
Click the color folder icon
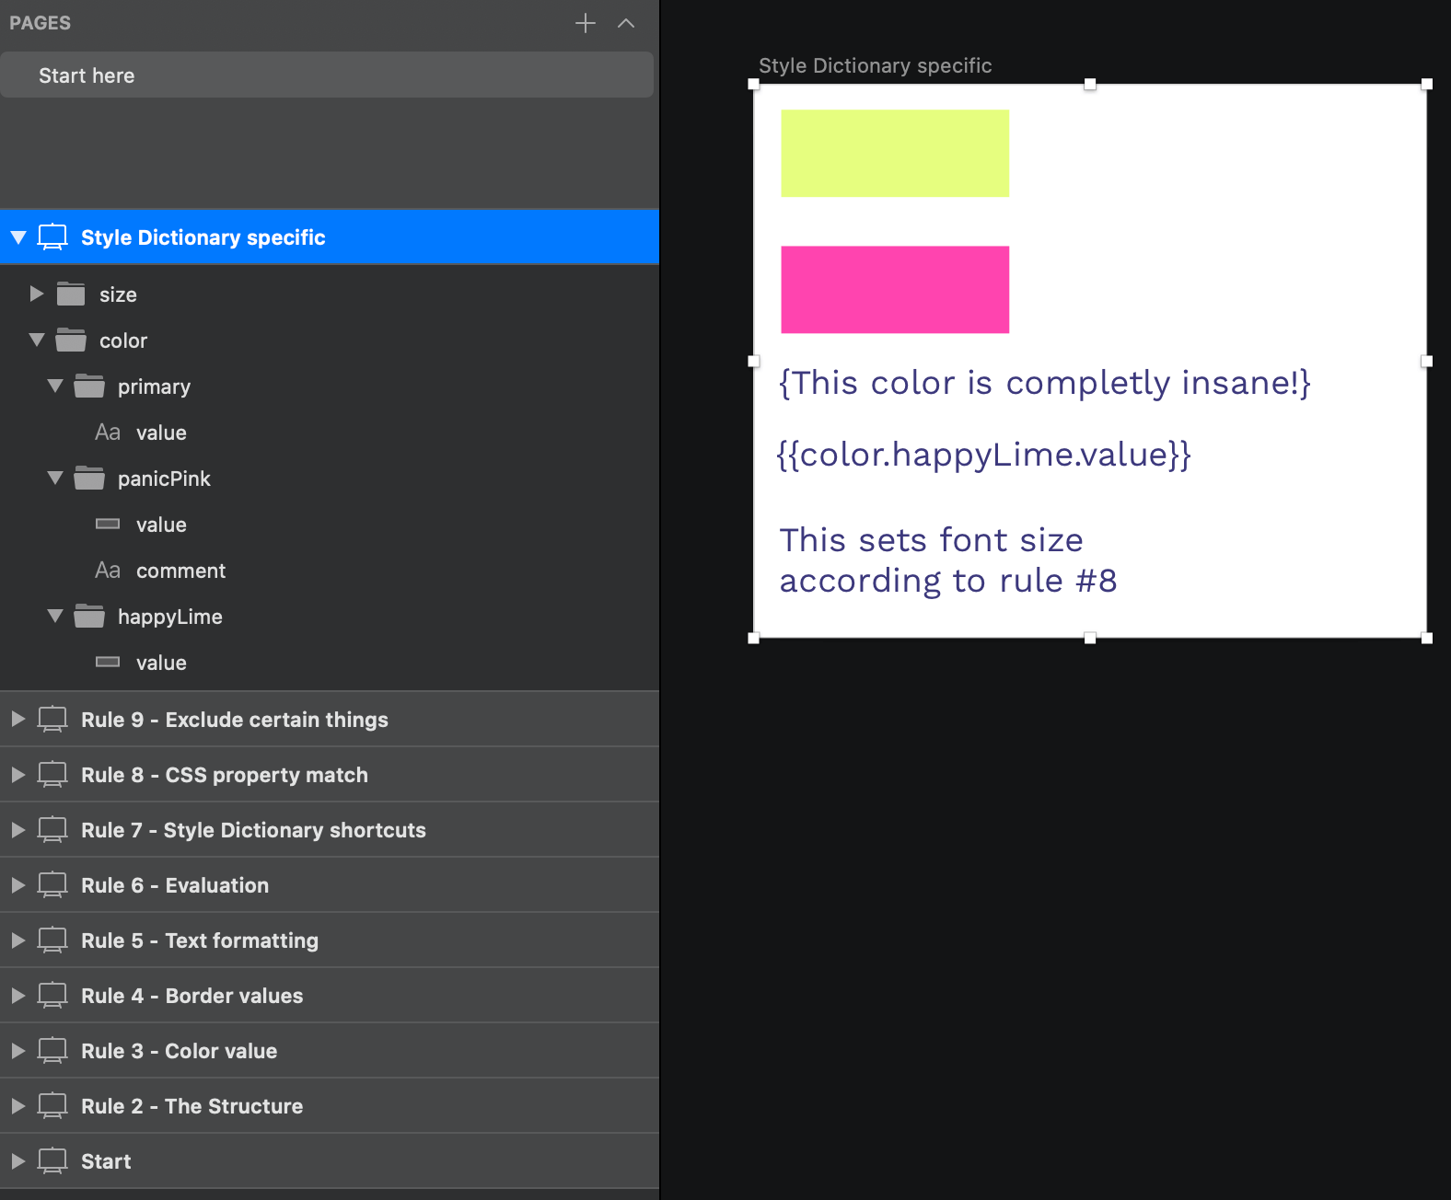click(71, 340)
